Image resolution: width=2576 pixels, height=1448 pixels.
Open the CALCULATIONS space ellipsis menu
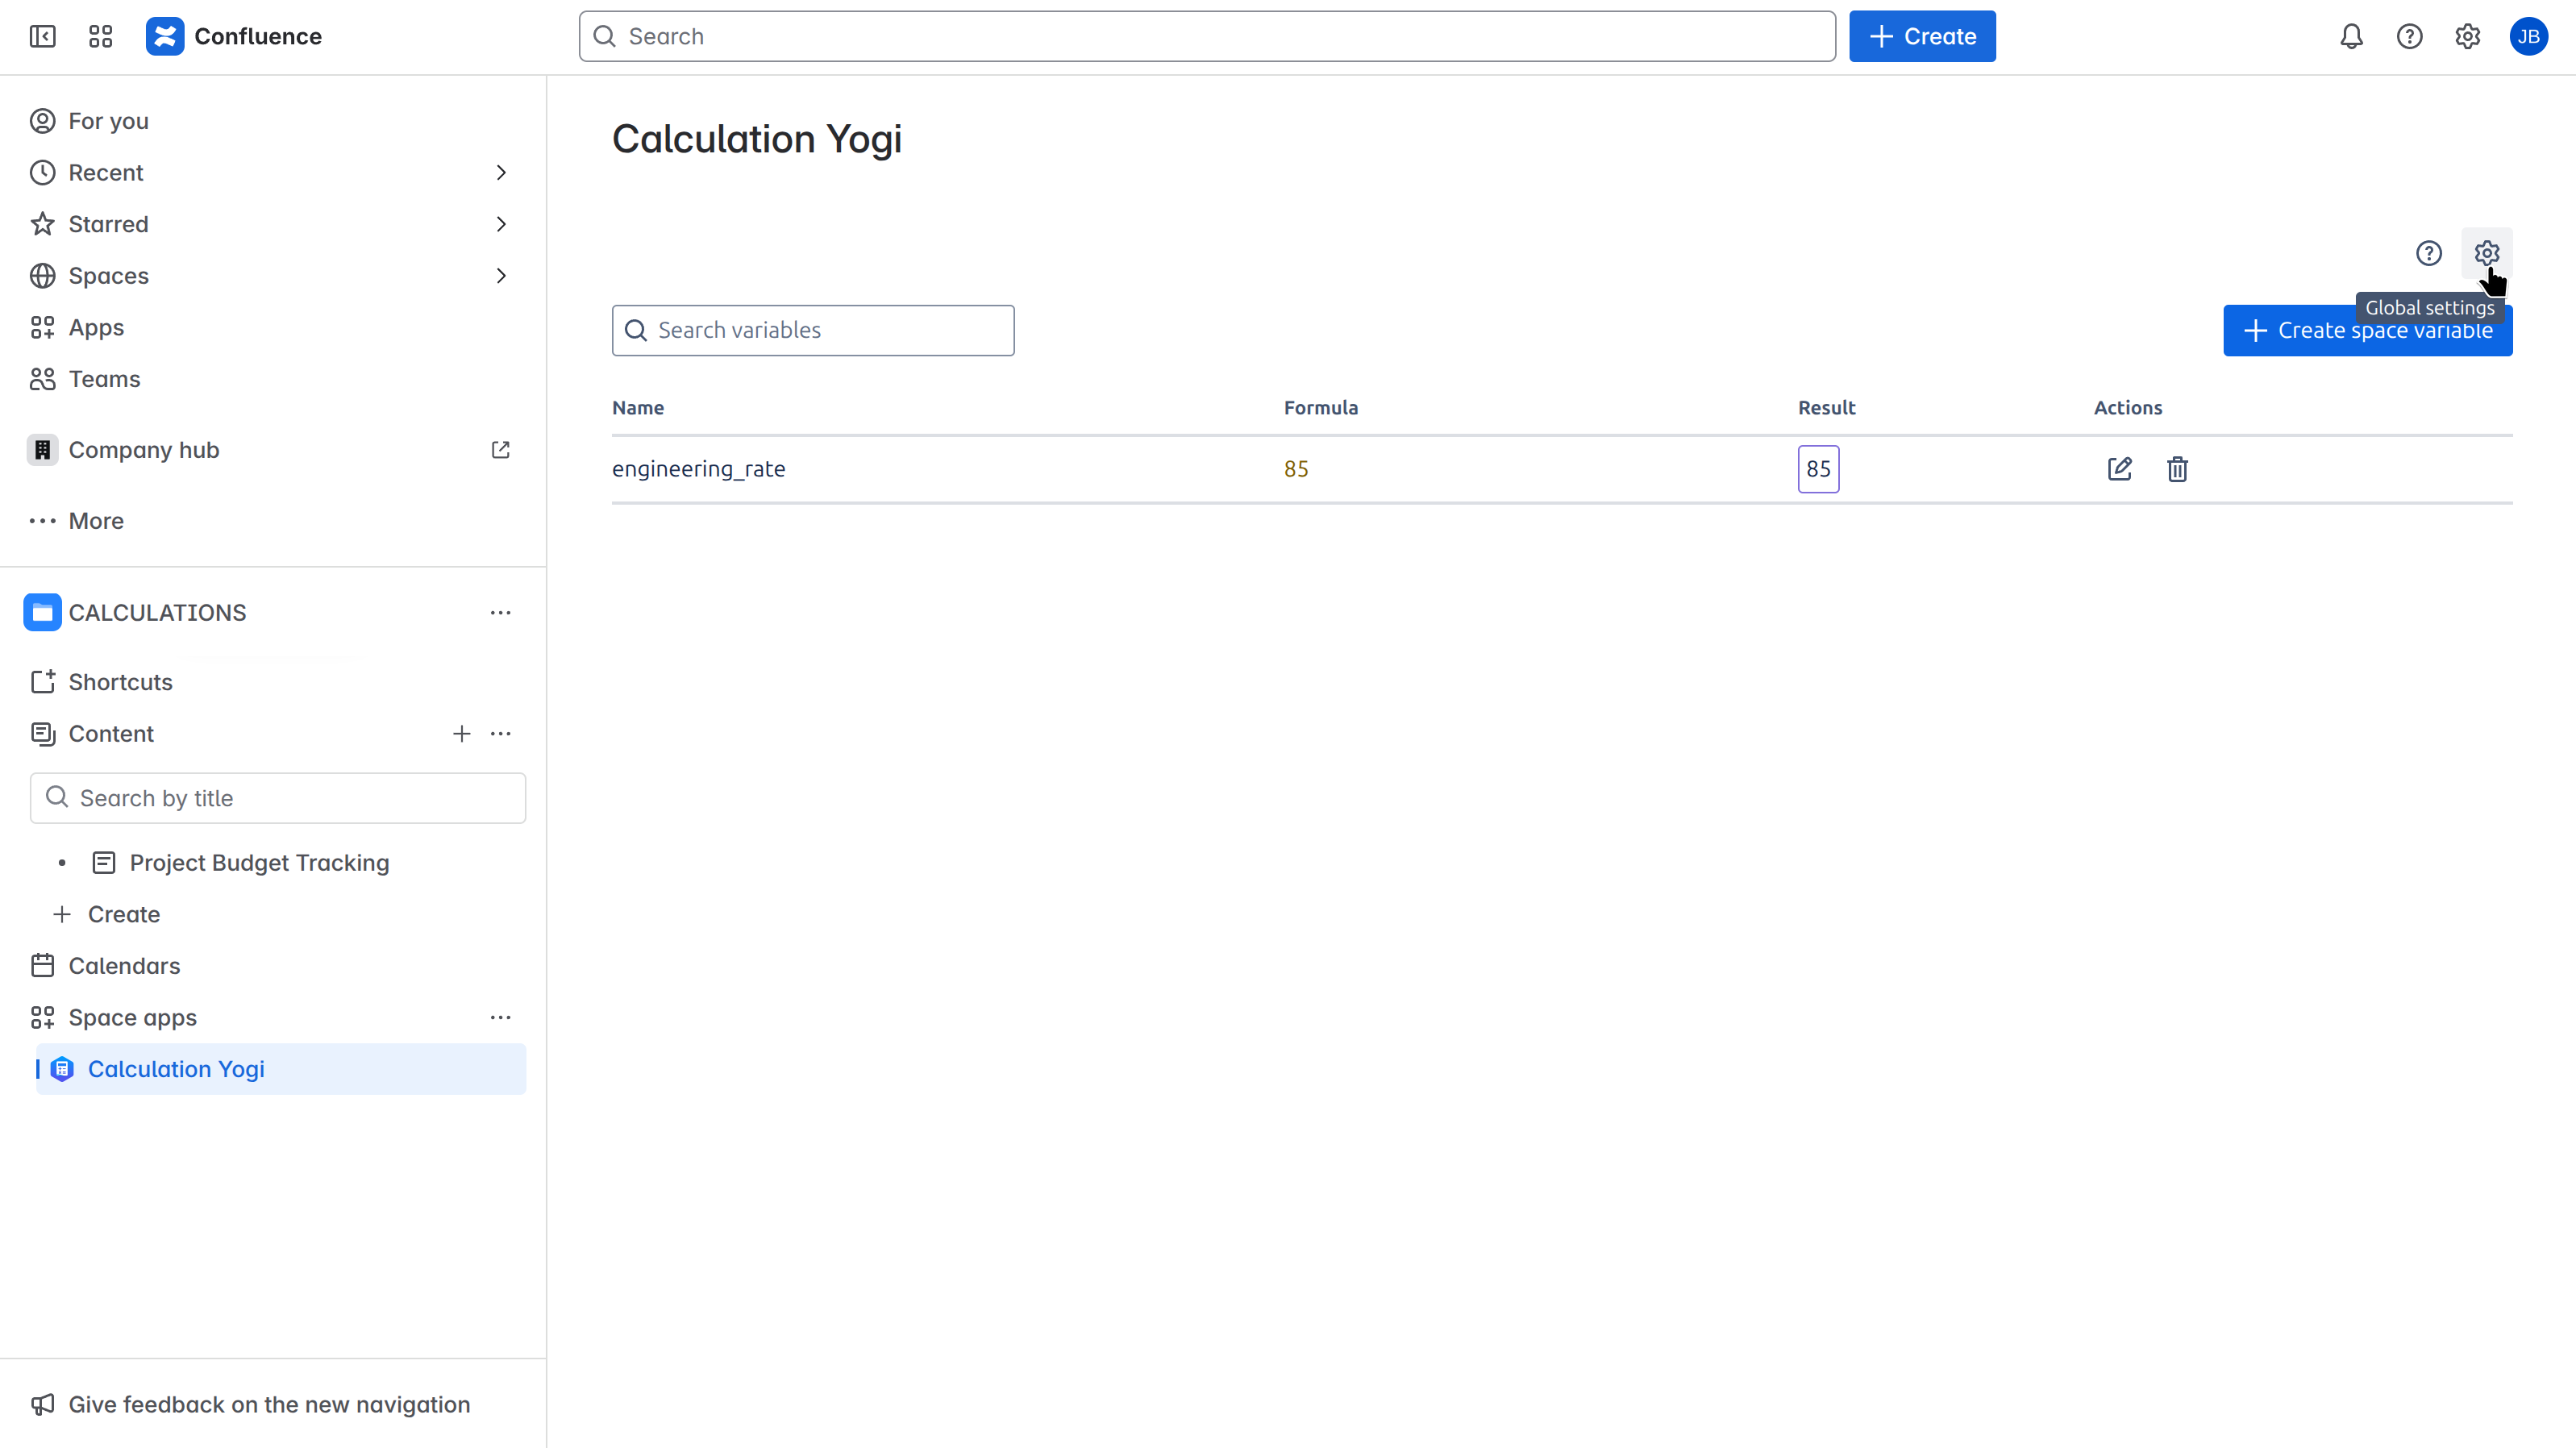click(501, 612)
